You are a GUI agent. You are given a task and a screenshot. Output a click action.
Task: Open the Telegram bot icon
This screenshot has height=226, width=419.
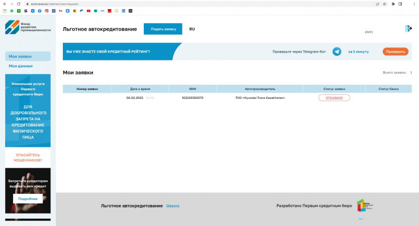(337, 51)
